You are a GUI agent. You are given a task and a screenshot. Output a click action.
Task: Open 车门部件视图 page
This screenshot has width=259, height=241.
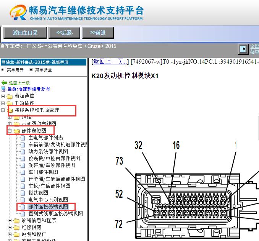pos(43,172)
